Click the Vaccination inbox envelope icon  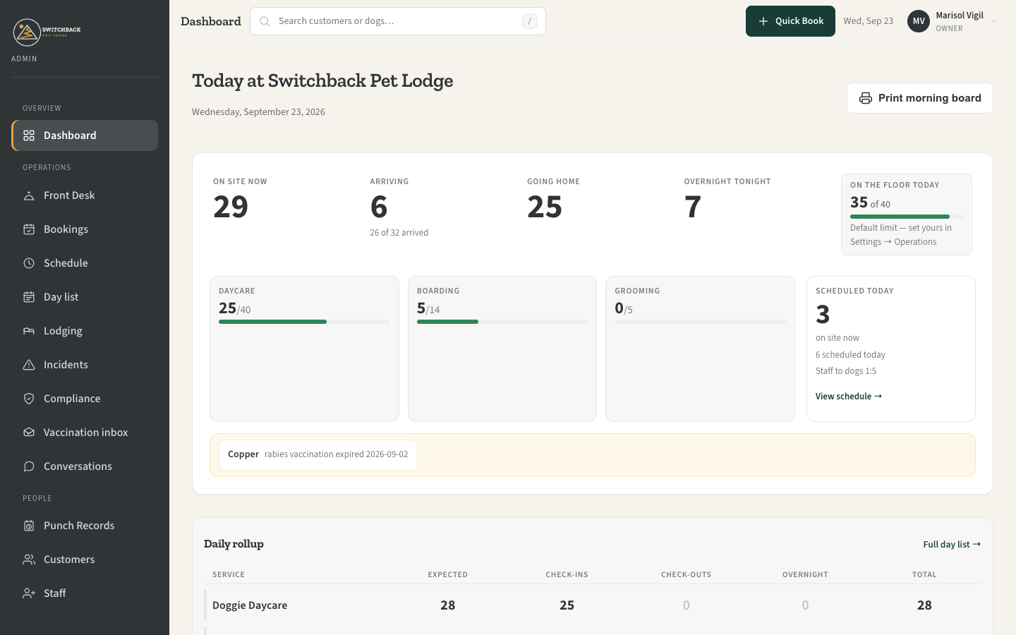point(29,433)
